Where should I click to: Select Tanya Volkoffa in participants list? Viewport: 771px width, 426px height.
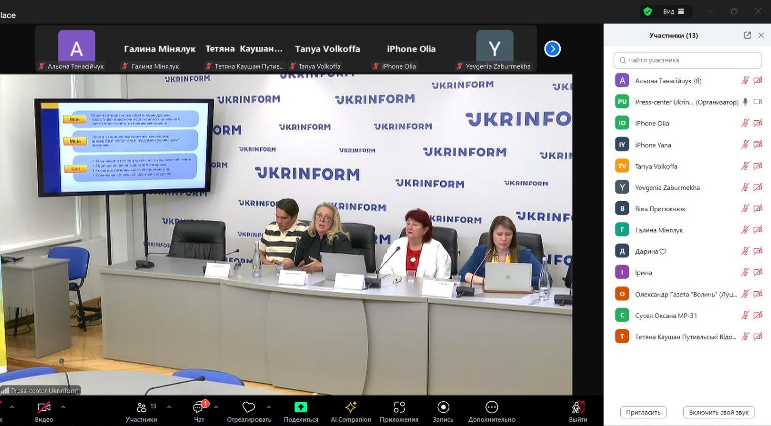point(656,166)
